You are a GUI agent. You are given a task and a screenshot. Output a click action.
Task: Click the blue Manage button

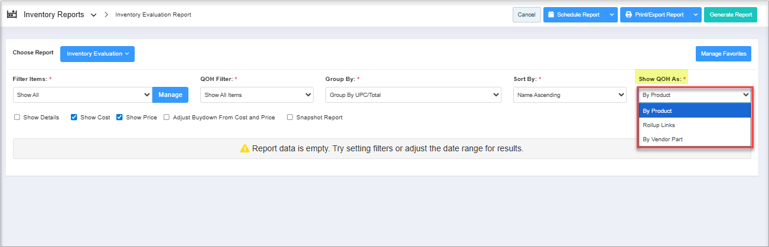[x=170, y=95]
